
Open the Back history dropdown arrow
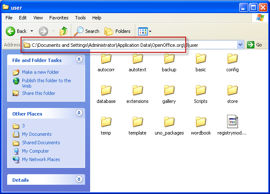[32, 31]
